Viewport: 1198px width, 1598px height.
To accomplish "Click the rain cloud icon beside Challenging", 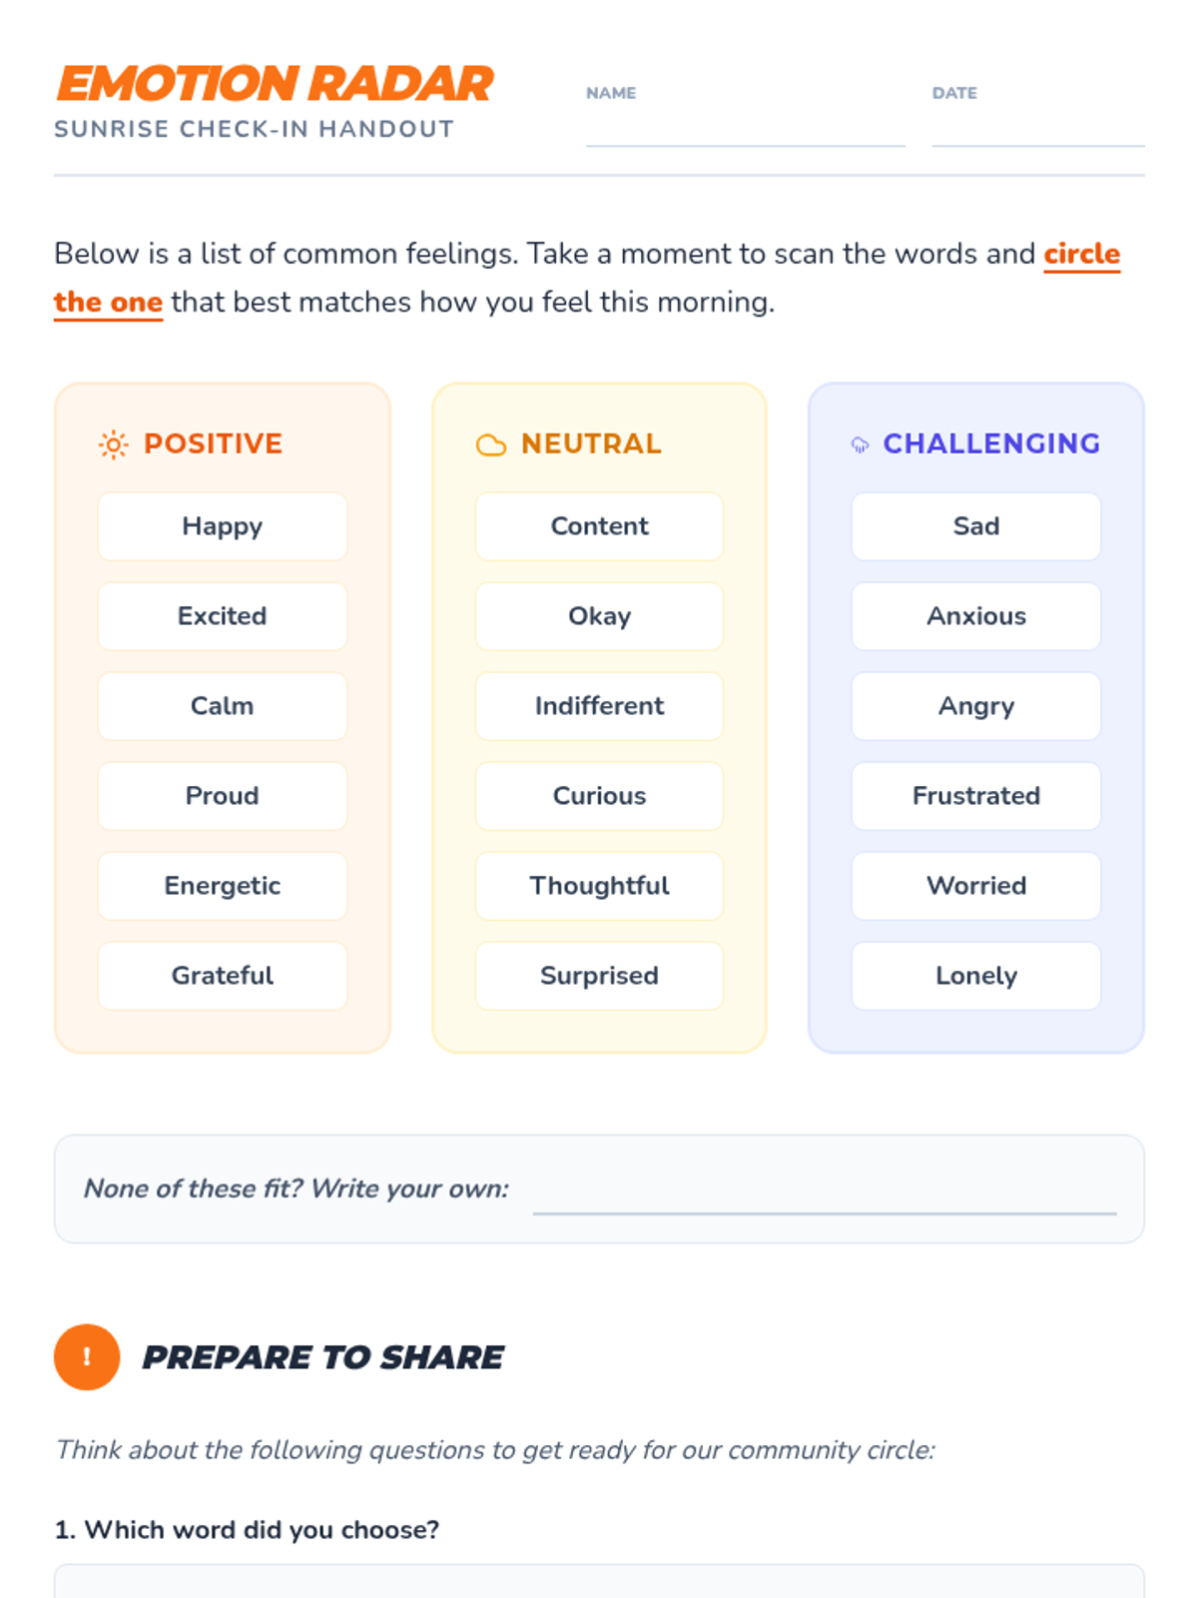I will coord(860,444).
